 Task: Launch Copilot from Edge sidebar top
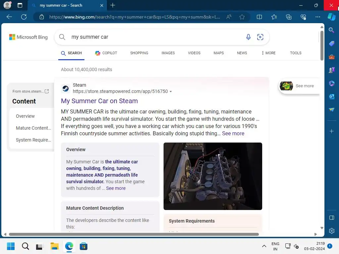pos(331,17)
